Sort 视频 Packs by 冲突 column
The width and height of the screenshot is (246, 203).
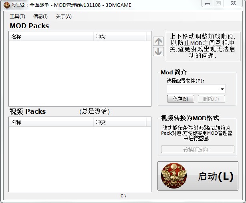pos(120,122)
